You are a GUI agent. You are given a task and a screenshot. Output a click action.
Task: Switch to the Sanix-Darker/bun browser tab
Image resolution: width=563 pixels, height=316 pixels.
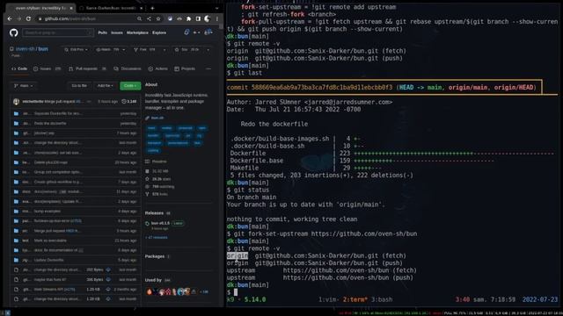[x=110, y=8]
